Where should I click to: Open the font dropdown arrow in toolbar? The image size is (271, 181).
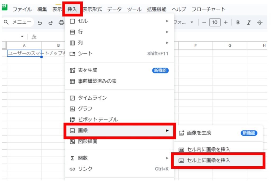click(x=192, y=23)
